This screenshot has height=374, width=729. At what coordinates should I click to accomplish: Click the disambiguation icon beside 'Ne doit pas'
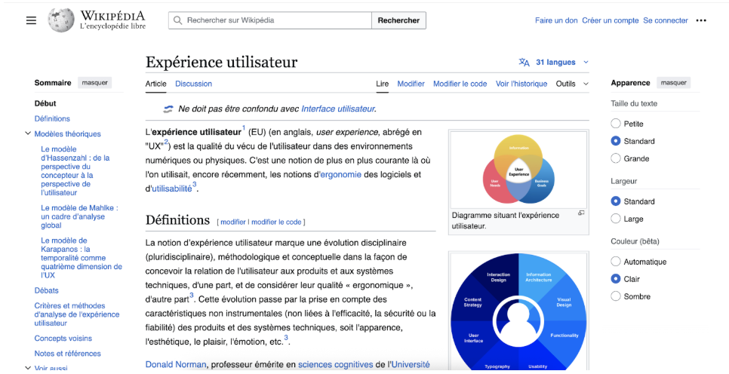[168, 109]
